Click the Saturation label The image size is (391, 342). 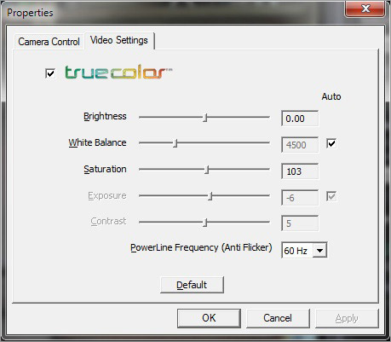coord(105,169)
